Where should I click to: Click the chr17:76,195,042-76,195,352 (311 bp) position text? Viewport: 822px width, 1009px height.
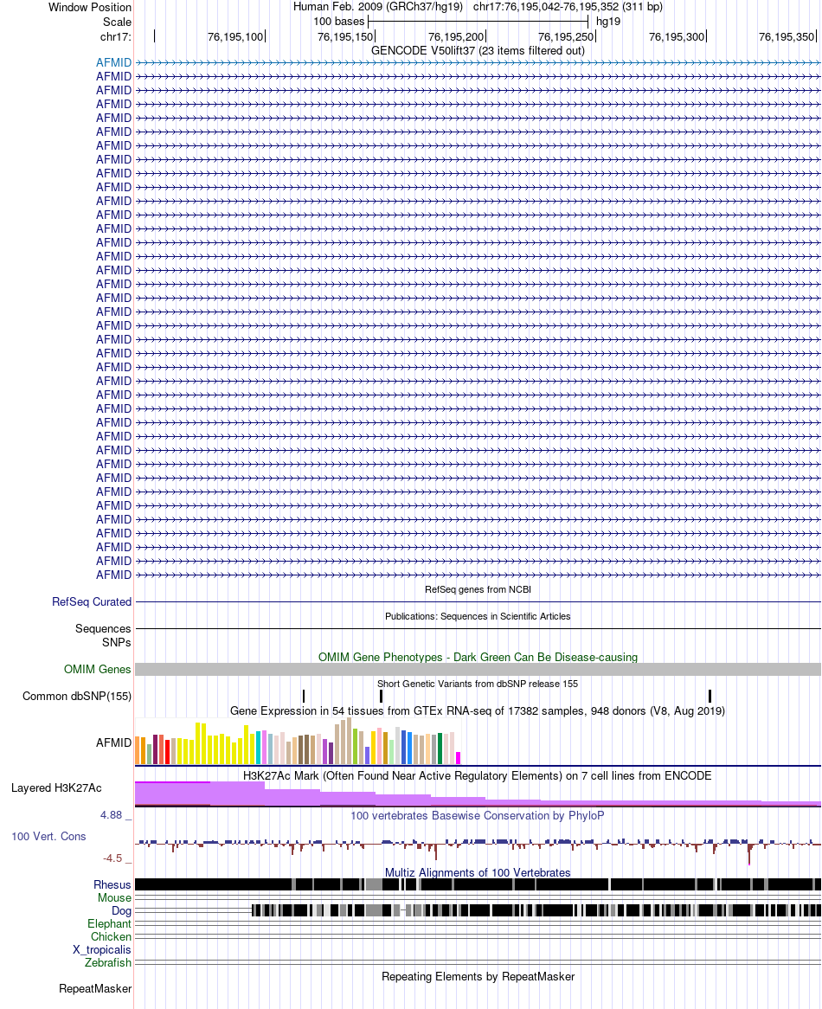(x=568, y=6)
